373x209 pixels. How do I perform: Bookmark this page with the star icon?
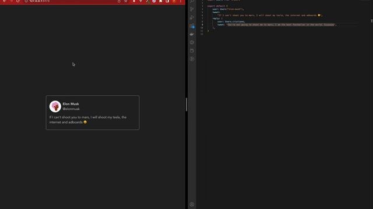pos(126,1)
